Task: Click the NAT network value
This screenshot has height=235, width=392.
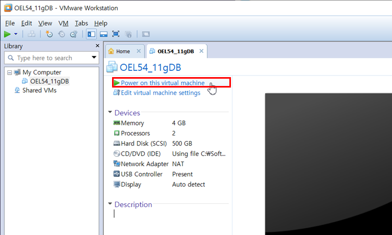Action: (x=178, y=164)
